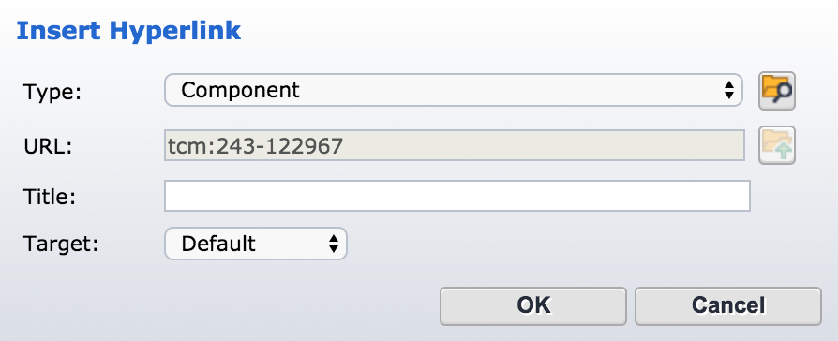Select the Component text in the Type combo box
The image size is (838, 341).
coord(241,90)
